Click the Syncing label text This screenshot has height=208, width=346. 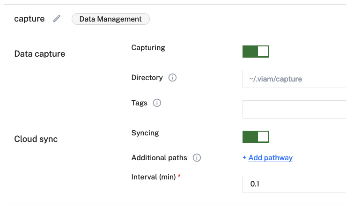(145, 133)
